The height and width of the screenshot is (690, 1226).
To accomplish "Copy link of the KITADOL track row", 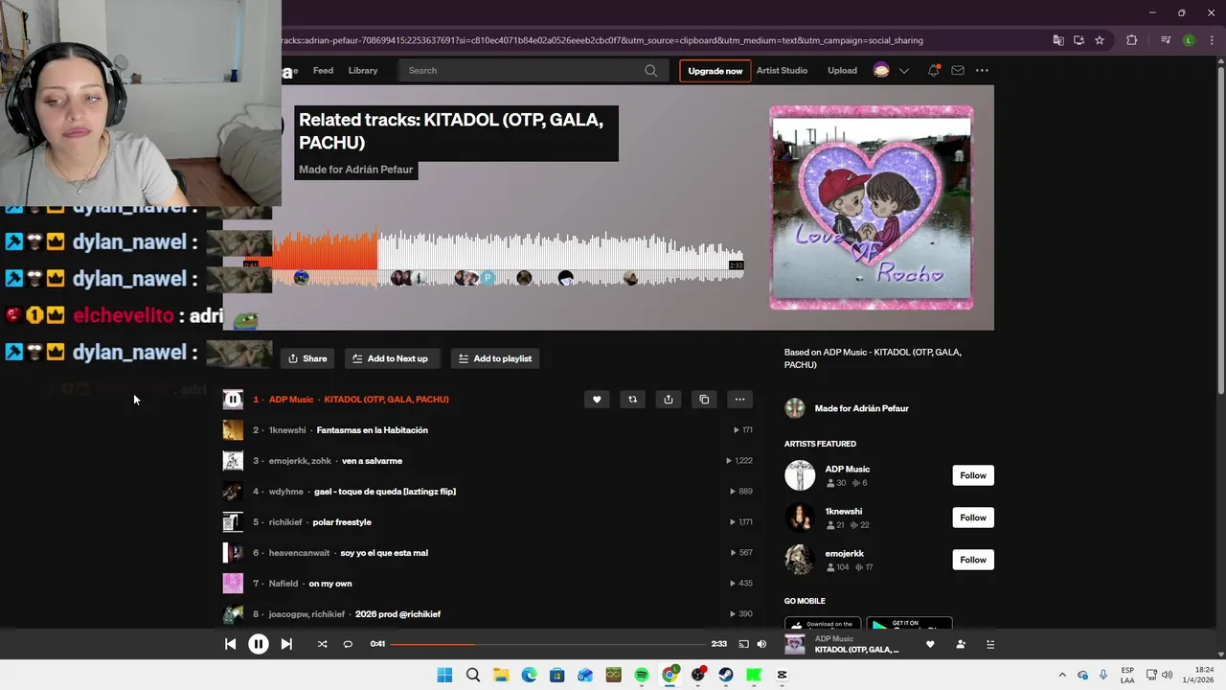I will pos(704,400).
